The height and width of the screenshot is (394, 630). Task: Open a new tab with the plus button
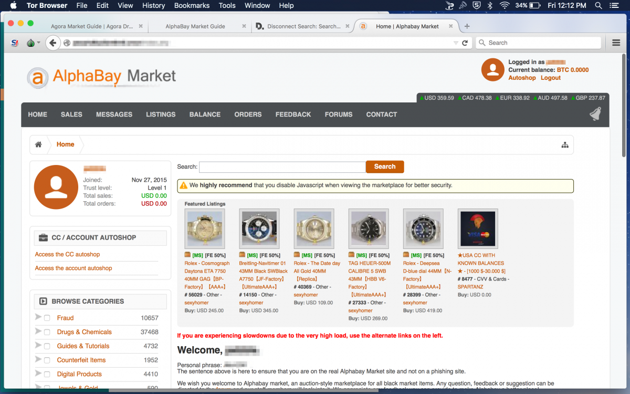click(x=467, y=26)
